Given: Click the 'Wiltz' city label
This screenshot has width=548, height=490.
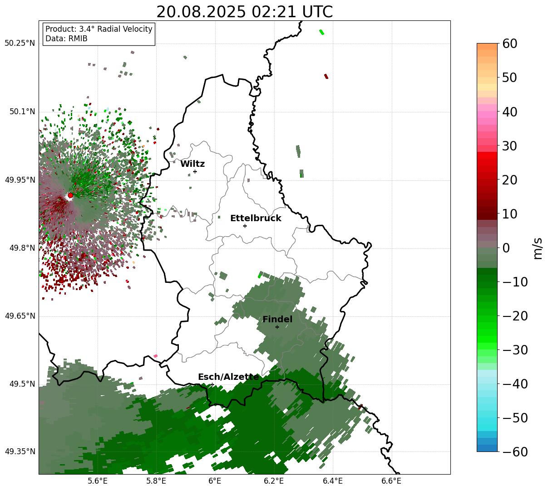Looking at the screenshot, I should 193,164.
